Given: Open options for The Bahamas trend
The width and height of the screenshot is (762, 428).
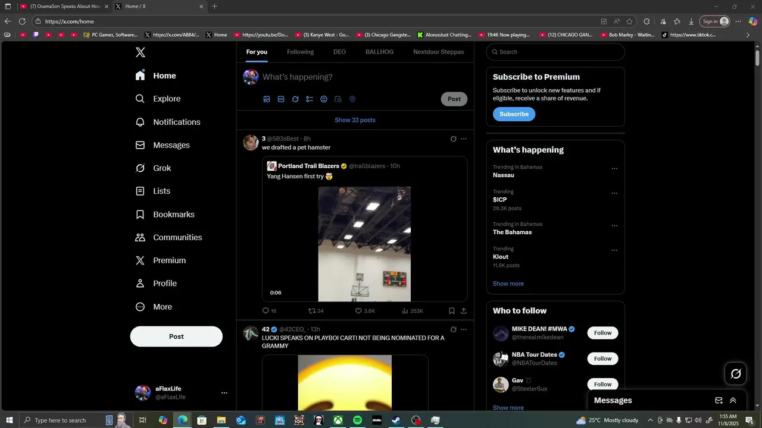Looking at the screenshot, I should click(x=614, y=226).
